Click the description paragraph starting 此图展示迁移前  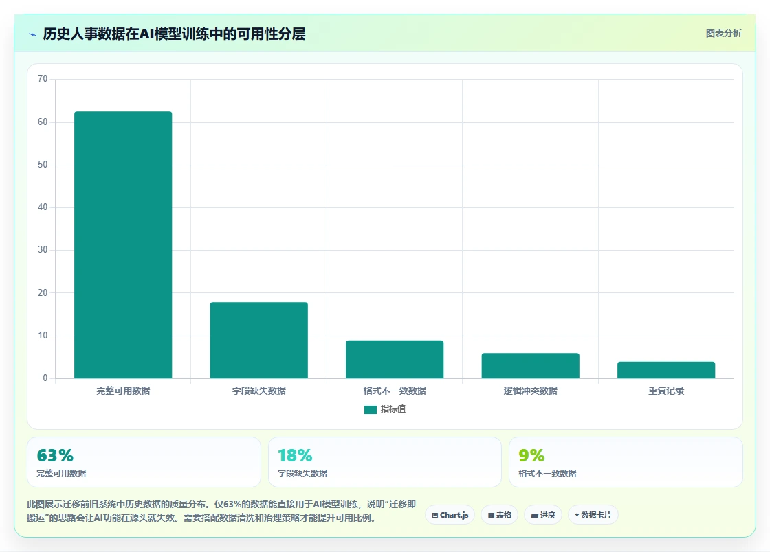(221, 511)
